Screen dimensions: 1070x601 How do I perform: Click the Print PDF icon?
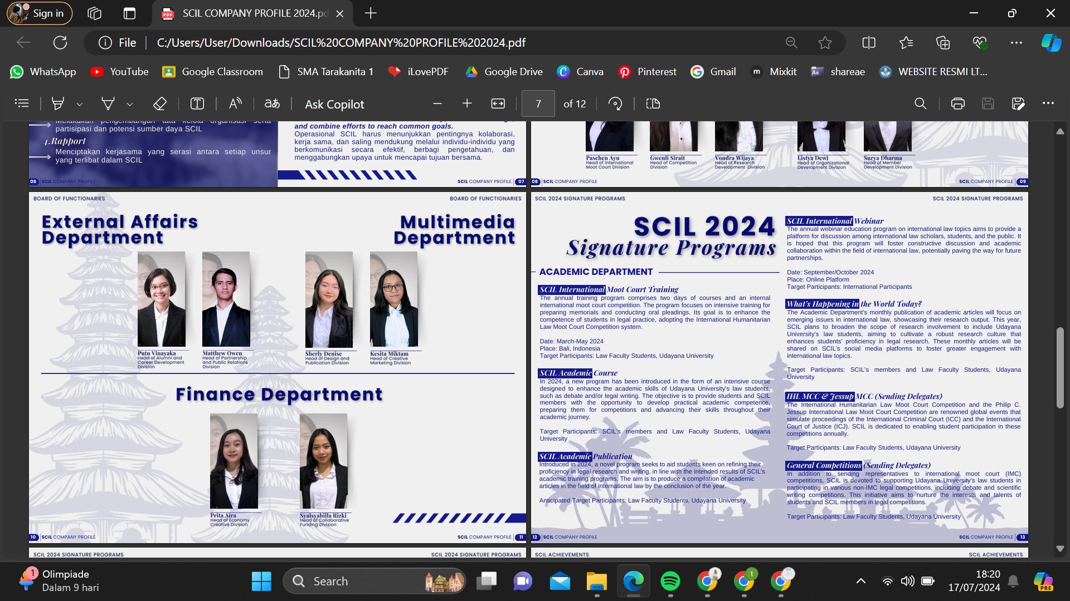(957, 104)
